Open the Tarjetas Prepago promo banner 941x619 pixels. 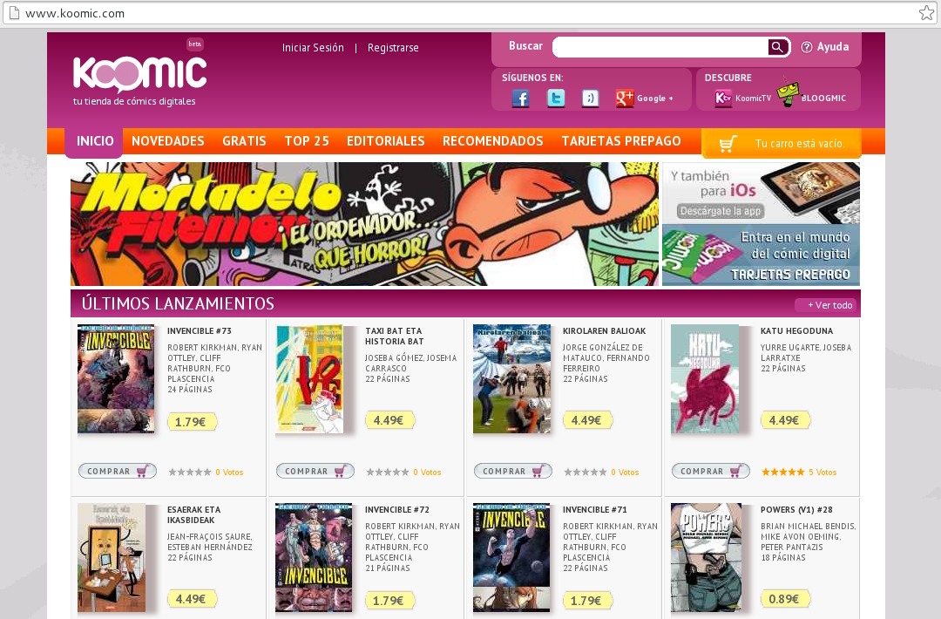click(761, 255)
